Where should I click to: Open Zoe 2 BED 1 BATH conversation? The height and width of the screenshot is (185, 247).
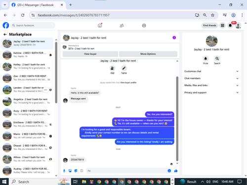[27, 78]
